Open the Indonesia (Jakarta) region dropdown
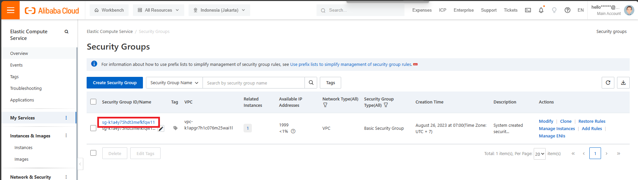The image size is (638, 180). pos(219,10)
